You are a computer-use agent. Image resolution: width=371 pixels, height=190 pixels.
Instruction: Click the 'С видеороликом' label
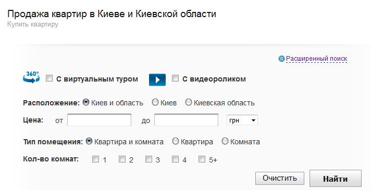tap(214, 79)
